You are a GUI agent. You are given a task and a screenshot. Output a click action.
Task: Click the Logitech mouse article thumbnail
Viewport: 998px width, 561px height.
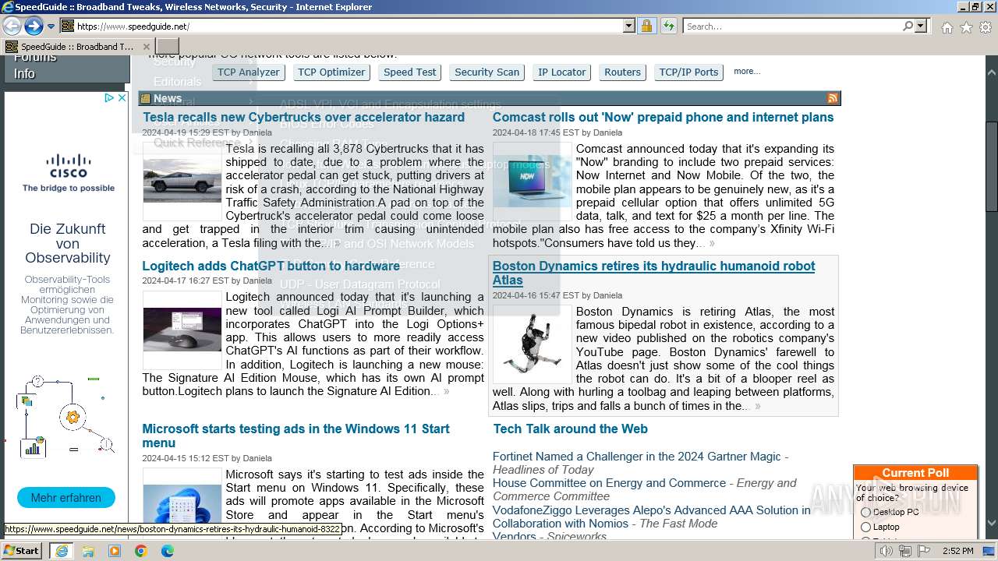[182, 330]
